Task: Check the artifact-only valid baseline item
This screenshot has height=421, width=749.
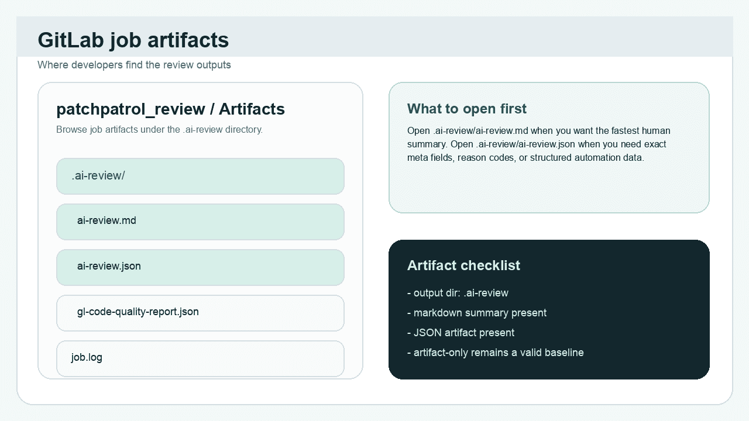Action: coord(496,353)
